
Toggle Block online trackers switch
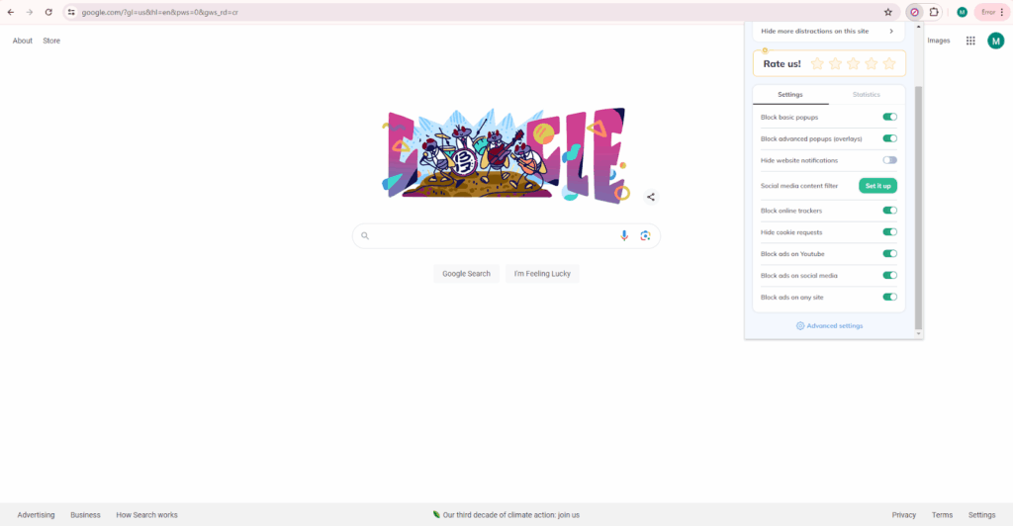pos(889,211)
